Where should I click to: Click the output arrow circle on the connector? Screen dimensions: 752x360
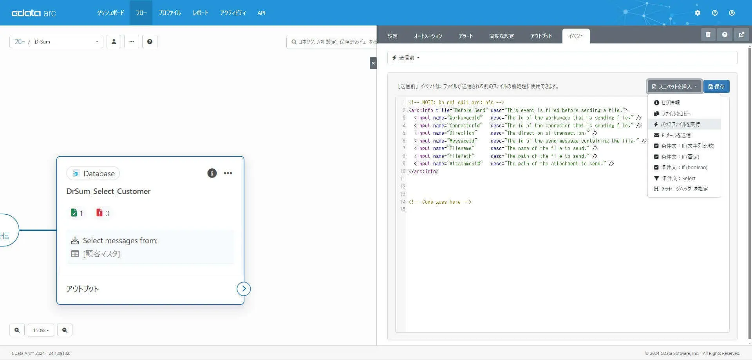pos(244,289)
